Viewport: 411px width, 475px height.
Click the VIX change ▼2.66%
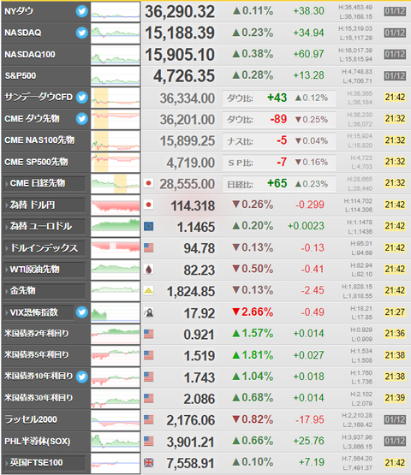[253, 312]
